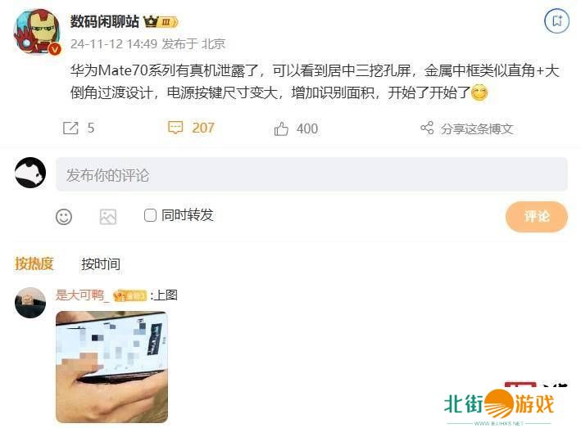Click the 发布你的评论 comment input field

(x=311, y=174)
